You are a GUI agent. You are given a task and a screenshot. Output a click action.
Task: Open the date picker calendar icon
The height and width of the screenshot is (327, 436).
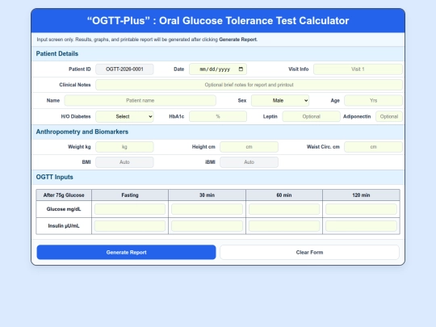(x=241, y=69)
